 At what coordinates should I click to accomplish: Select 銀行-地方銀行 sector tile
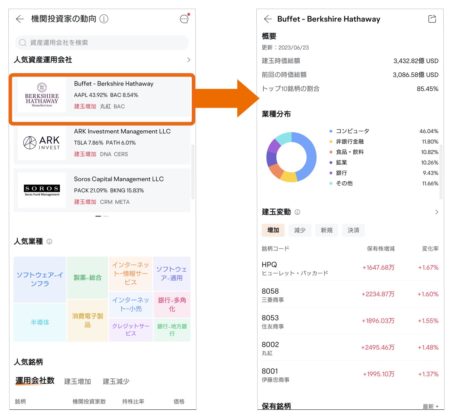(x=172, y=330)
